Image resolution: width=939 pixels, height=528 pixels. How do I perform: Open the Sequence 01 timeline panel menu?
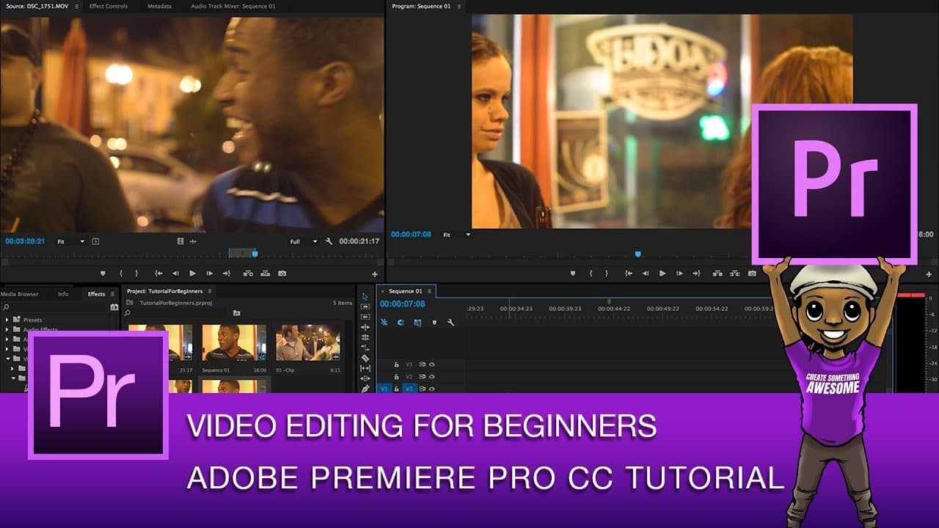point(430,291)
